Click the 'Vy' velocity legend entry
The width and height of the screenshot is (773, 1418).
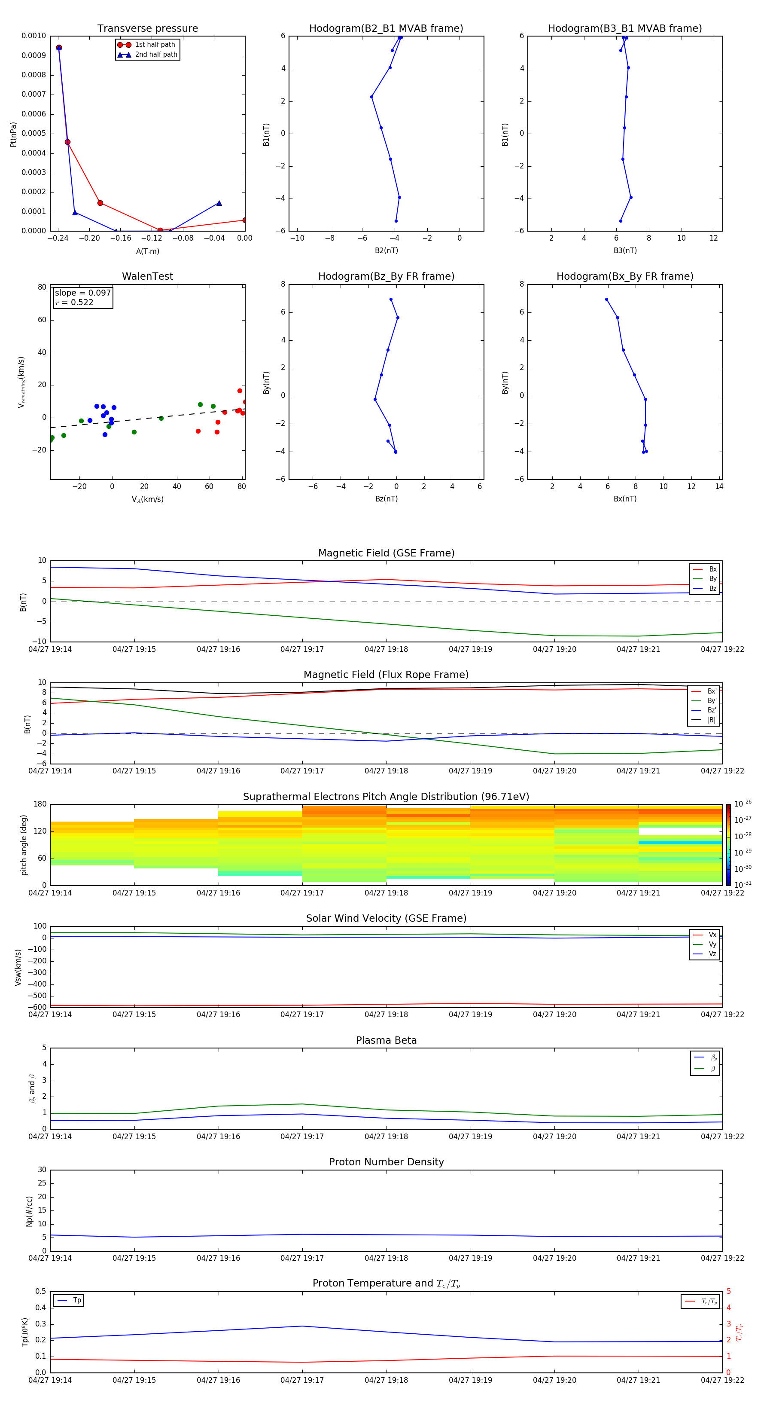click(705, 944)
